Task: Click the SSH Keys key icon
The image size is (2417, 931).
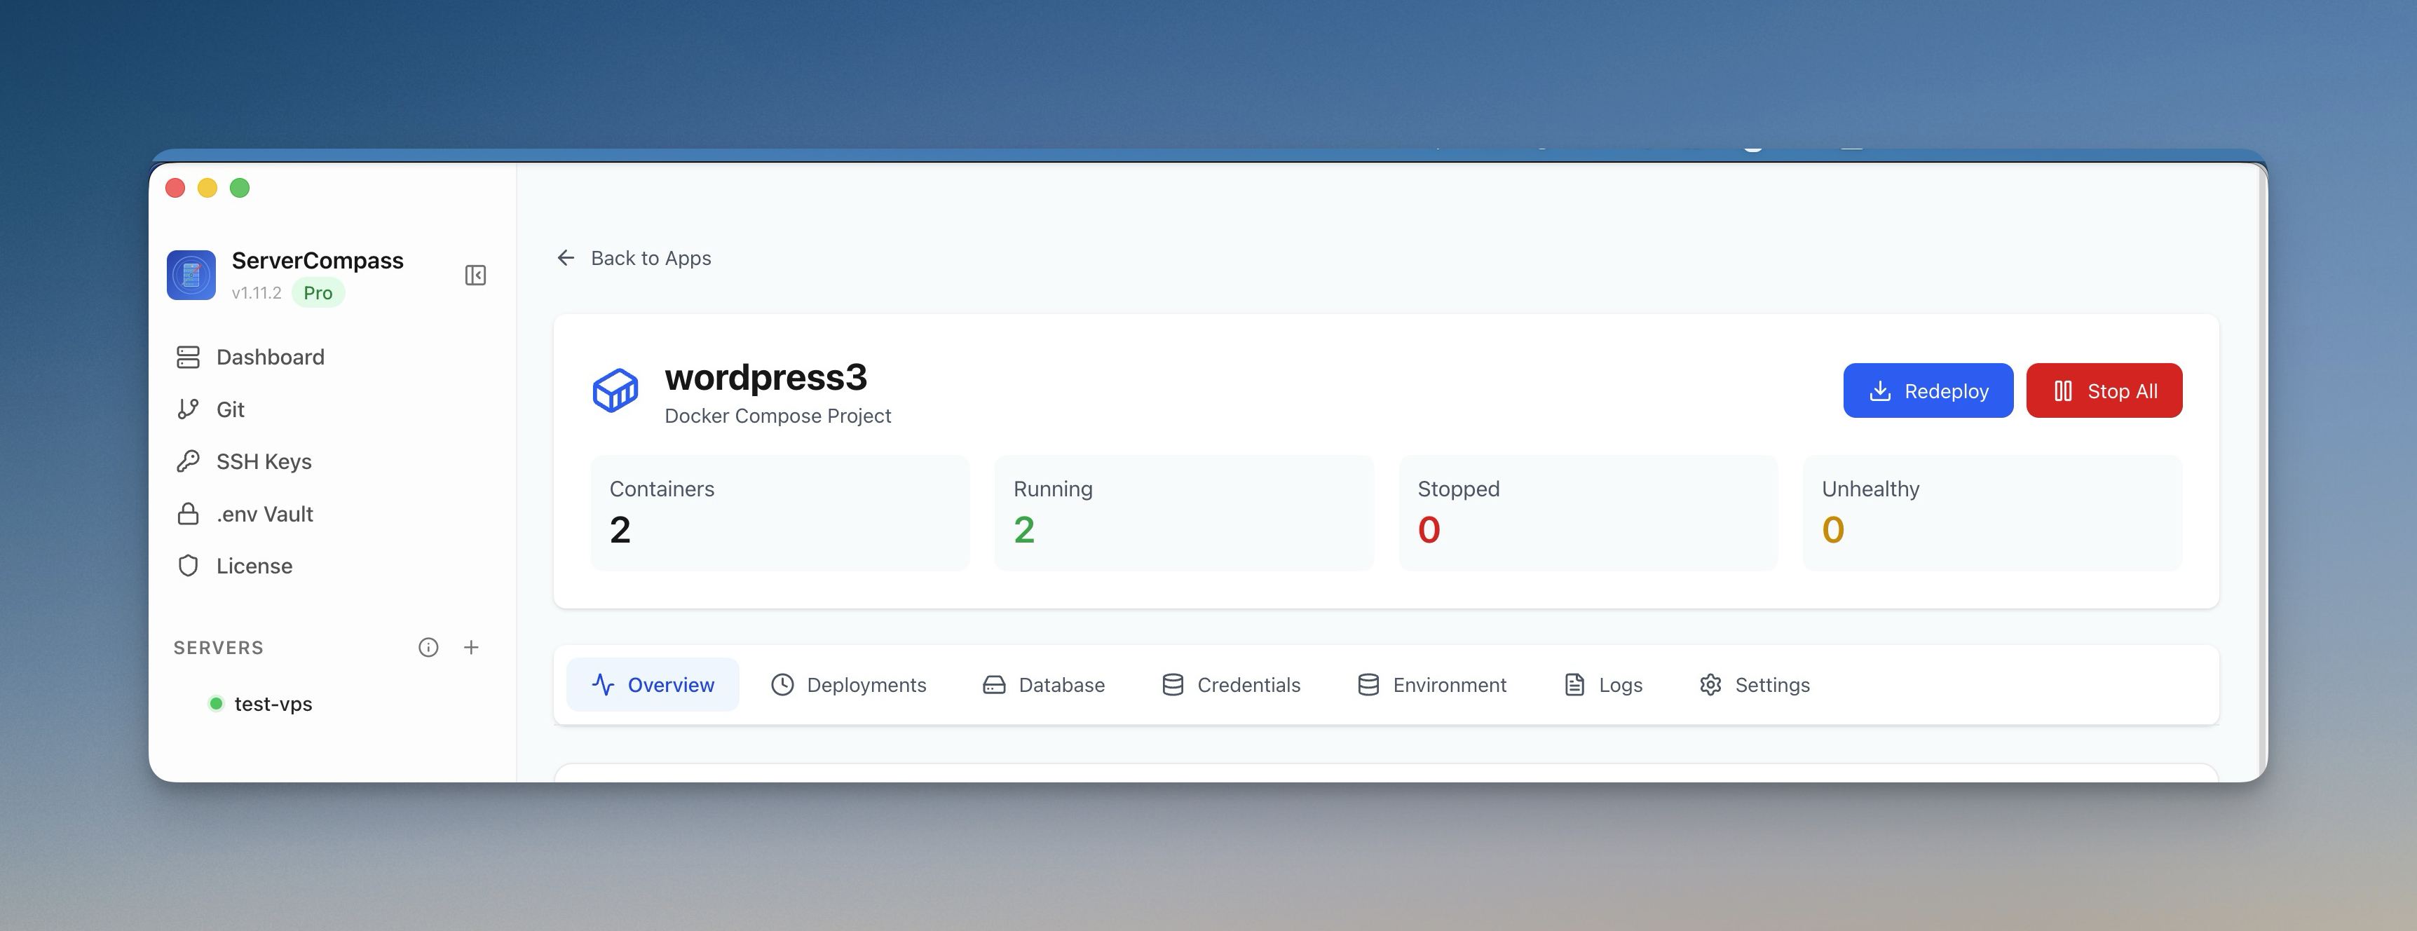Action: click(188, 462)
